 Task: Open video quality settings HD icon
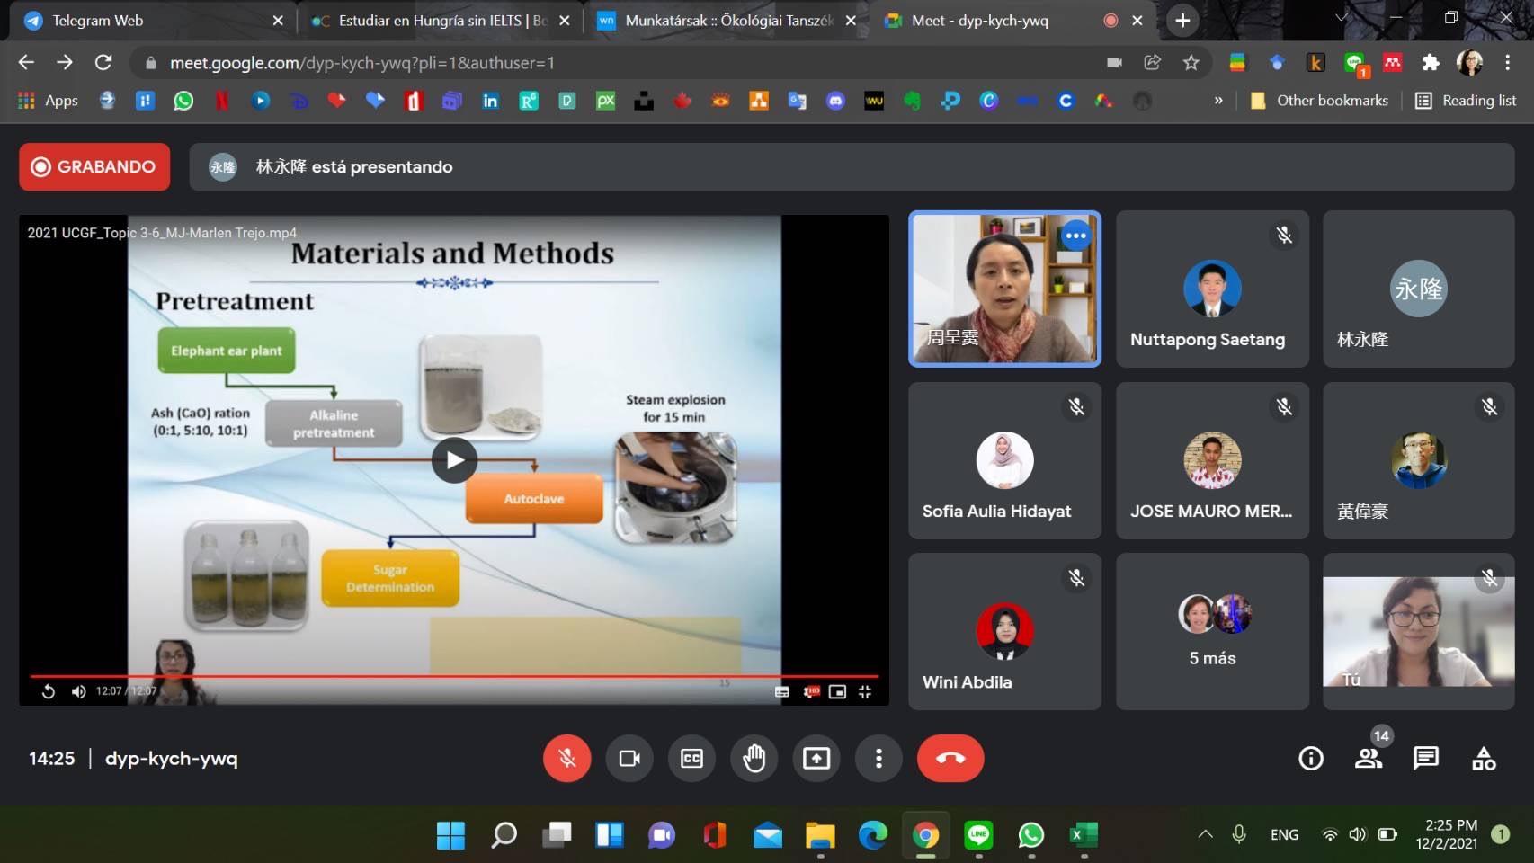811,691
